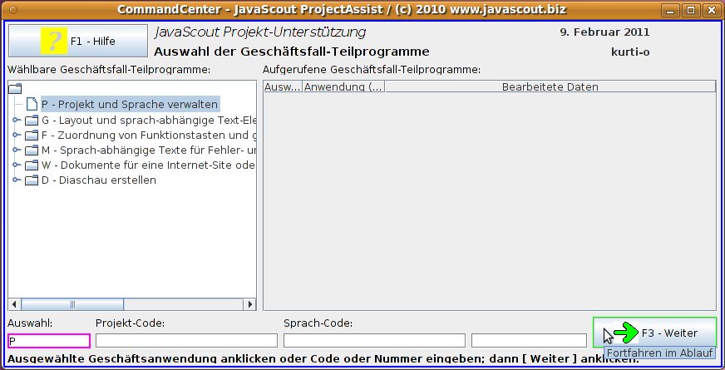
Task: Click the horizontal scrollbar under the tree
Action: click(131, 302)
